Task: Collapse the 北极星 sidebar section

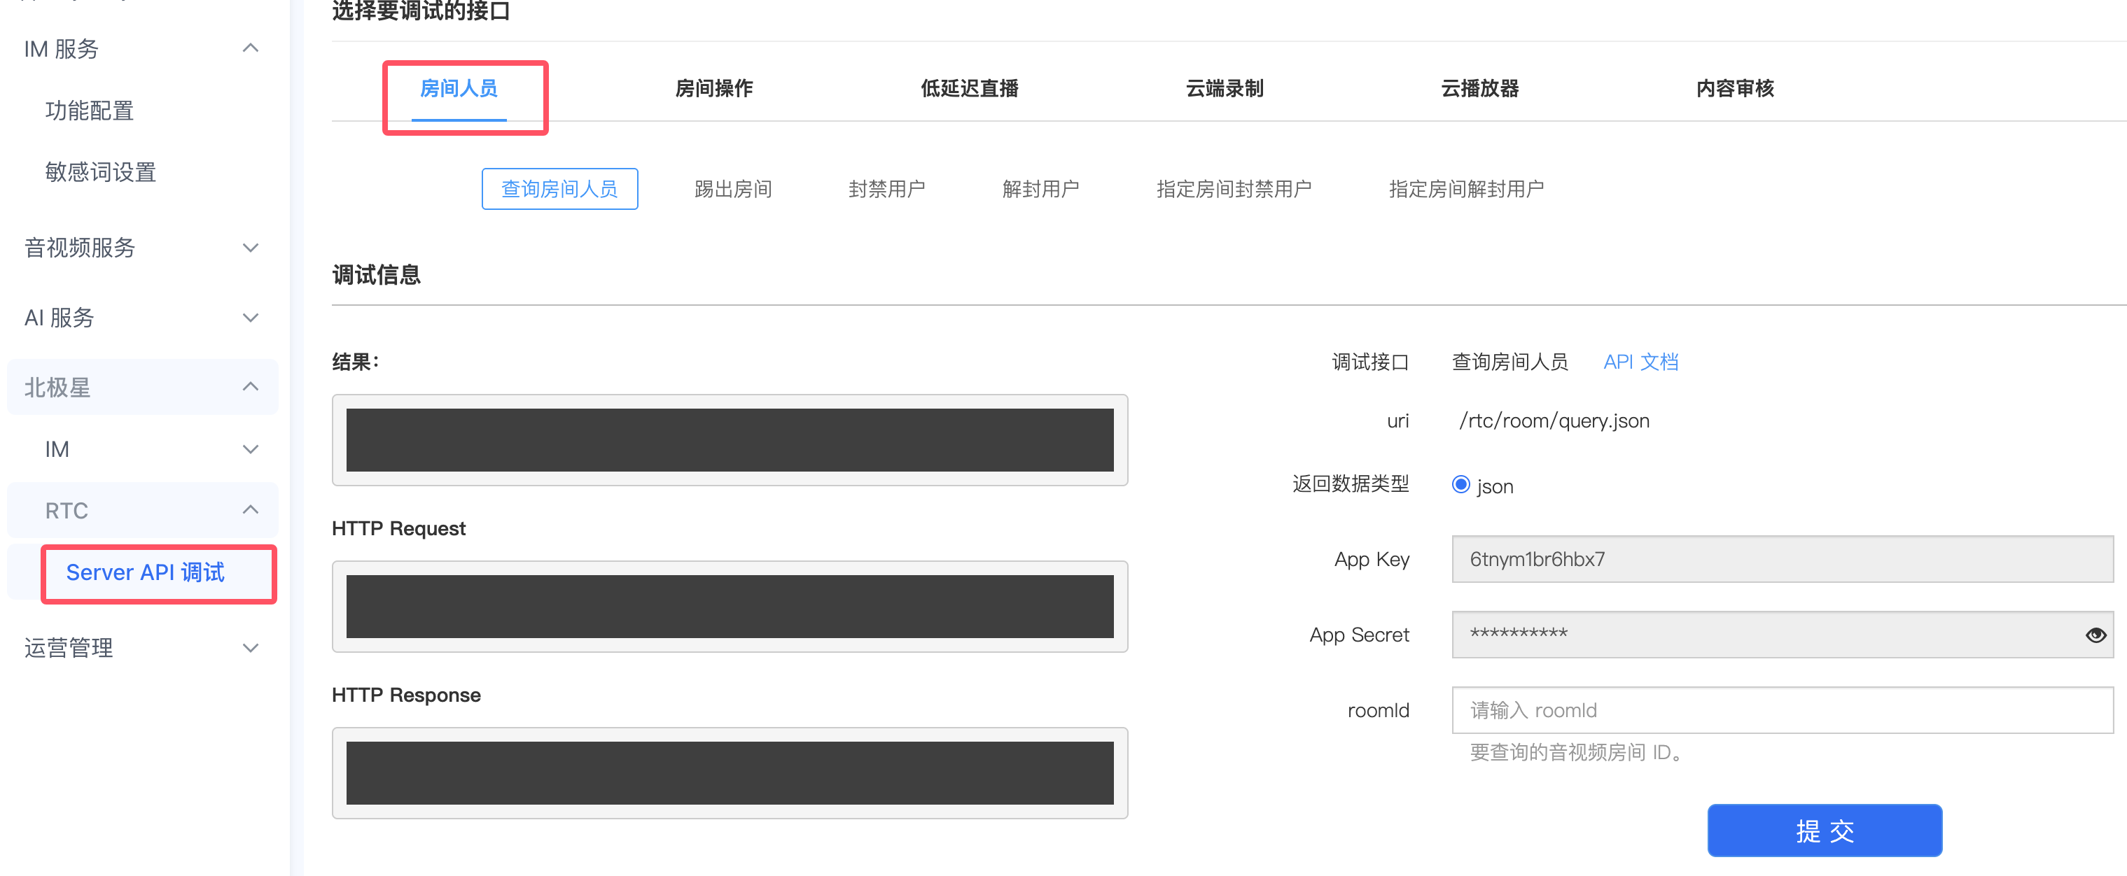Action: tap(142, 387)
